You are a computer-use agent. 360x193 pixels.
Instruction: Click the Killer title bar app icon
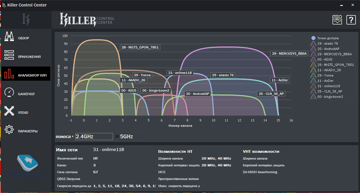click(x=4, y=5)
